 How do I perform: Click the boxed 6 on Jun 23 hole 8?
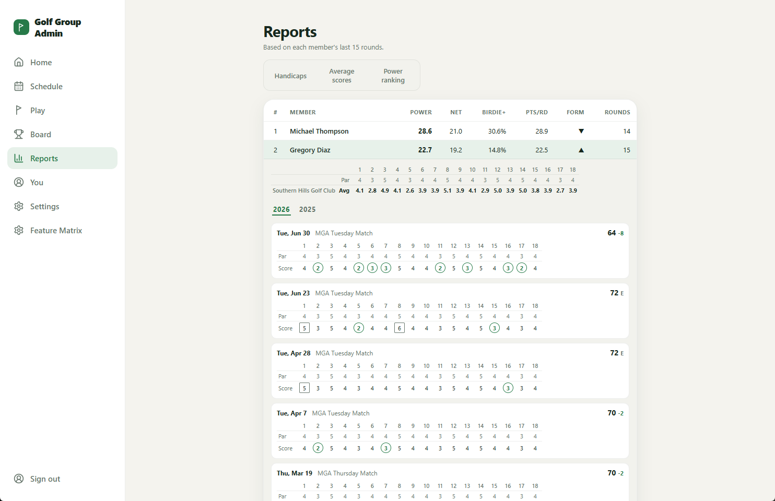pyautogui.click(x=400, y=328)
